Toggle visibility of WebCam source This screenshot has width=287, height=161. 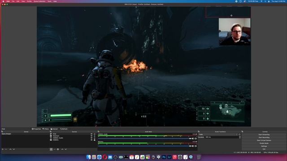pyautogui.click(x=91, y=136)
